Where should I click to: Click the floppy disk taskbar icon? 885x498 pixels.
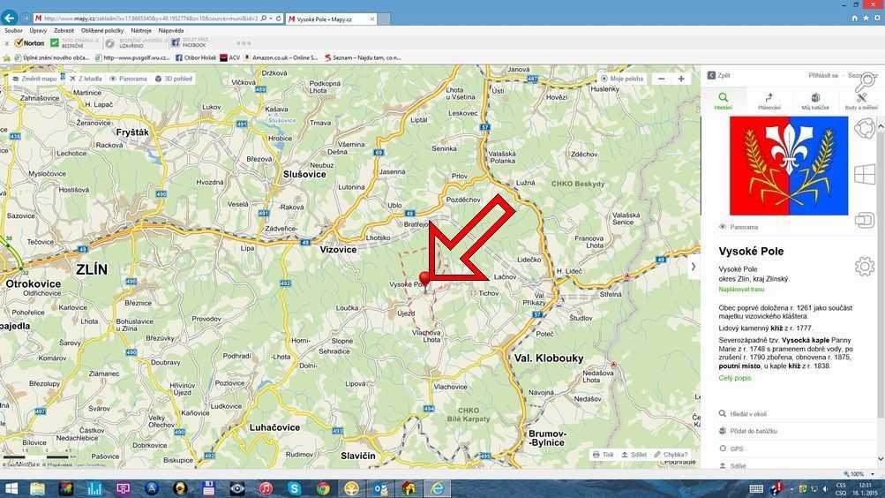click(x=208, y=488)
